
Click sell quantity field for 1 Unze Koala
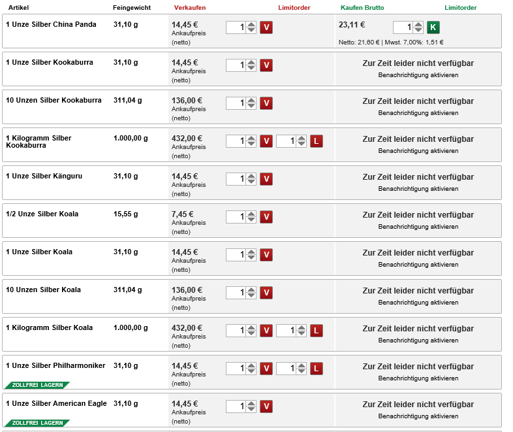pos(236,255)
